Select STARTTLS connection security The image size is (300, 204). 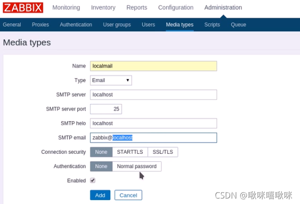point(130,152)
